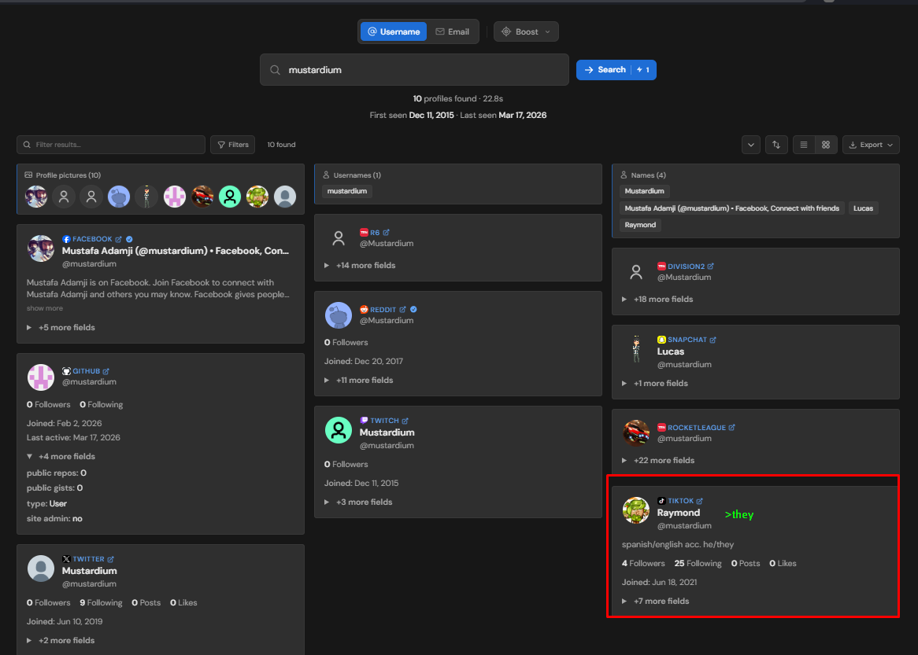Open Facebook profile external link icon
Screen dimensions: 918x655
[x=118, y=239]
